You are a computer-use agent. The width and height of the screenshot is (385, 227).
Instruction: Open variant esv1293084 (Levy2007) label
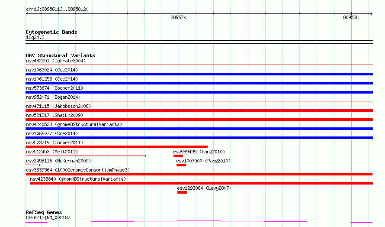[204, 188]
